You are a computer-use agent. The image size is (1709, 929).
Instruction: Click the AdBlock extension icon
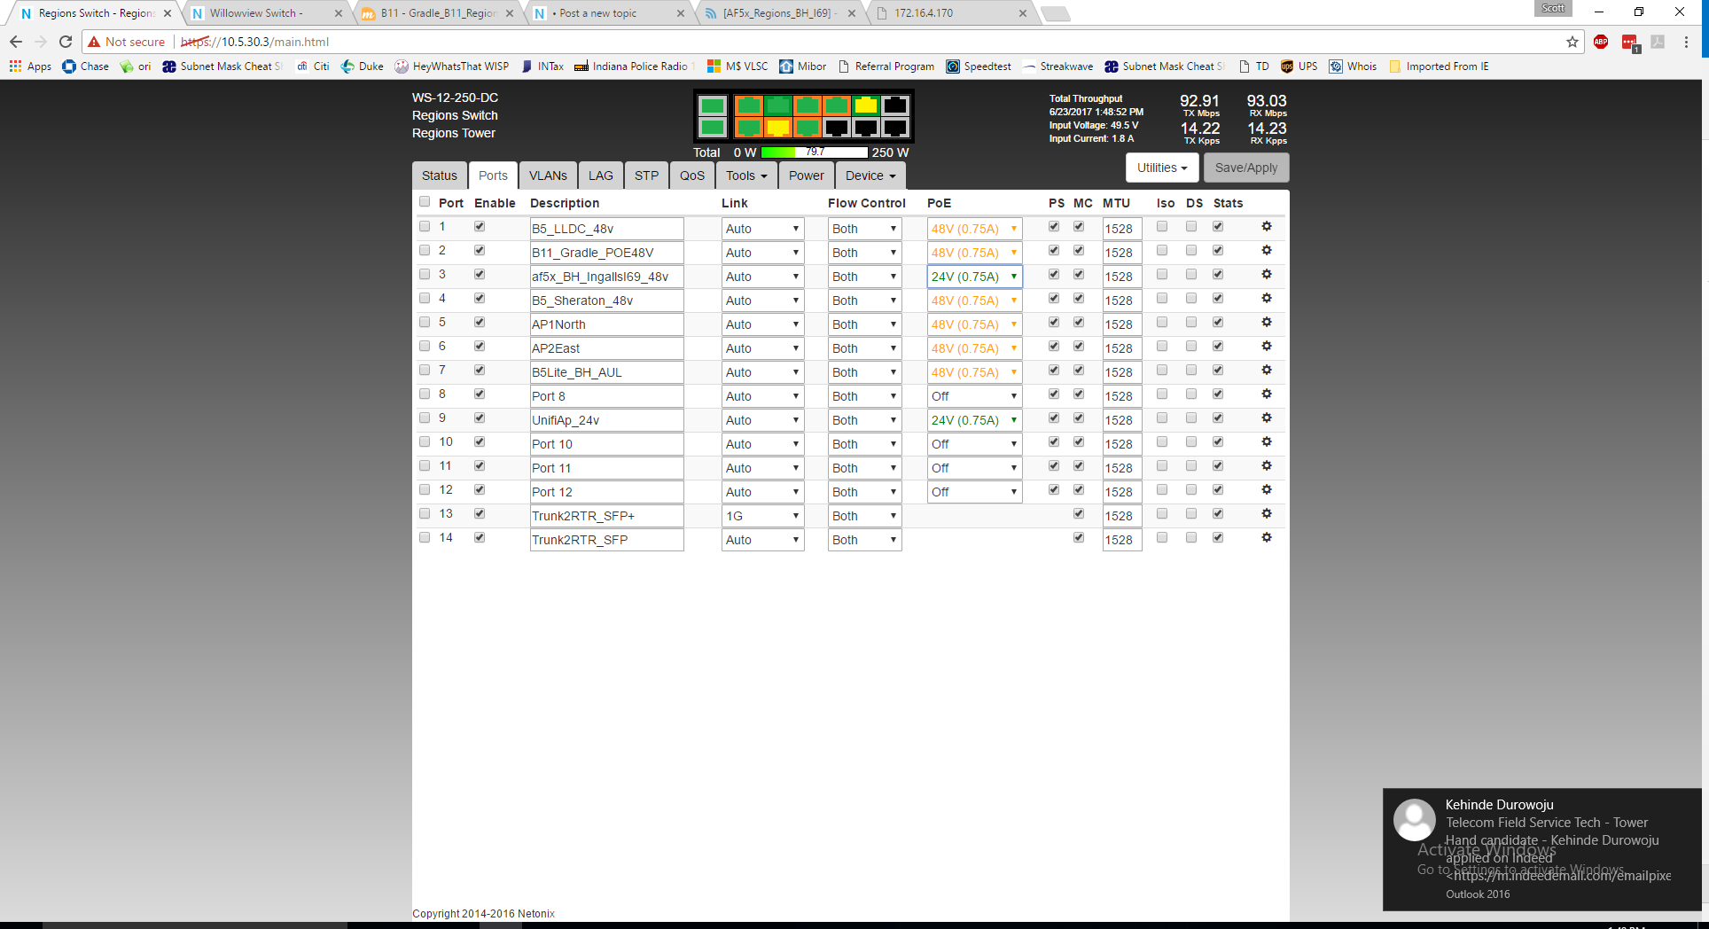click(x=1601, y=42)
